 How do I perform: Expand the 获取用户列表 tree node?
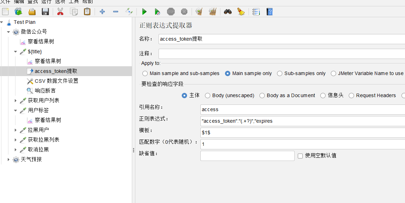coord(16,101)
